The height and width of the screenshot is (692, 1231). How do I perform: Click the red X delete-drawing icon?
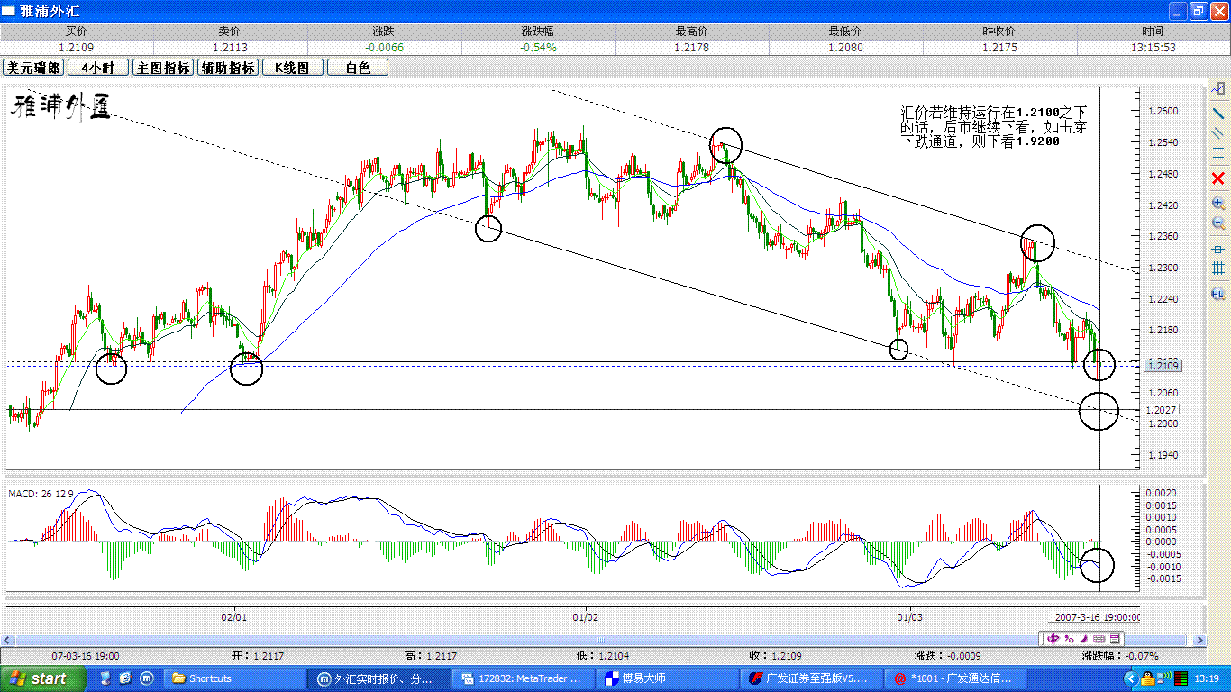pyautogui.click(x=1218, y=178)
